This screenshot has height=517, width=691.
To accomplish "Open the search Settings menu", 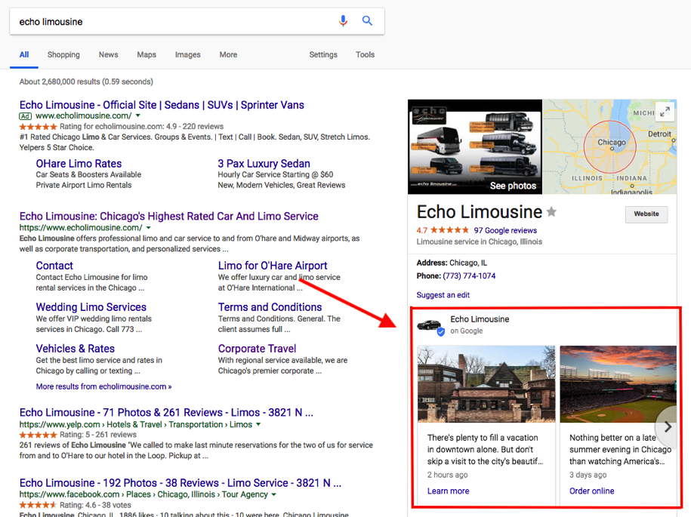I will click(323, 54).
